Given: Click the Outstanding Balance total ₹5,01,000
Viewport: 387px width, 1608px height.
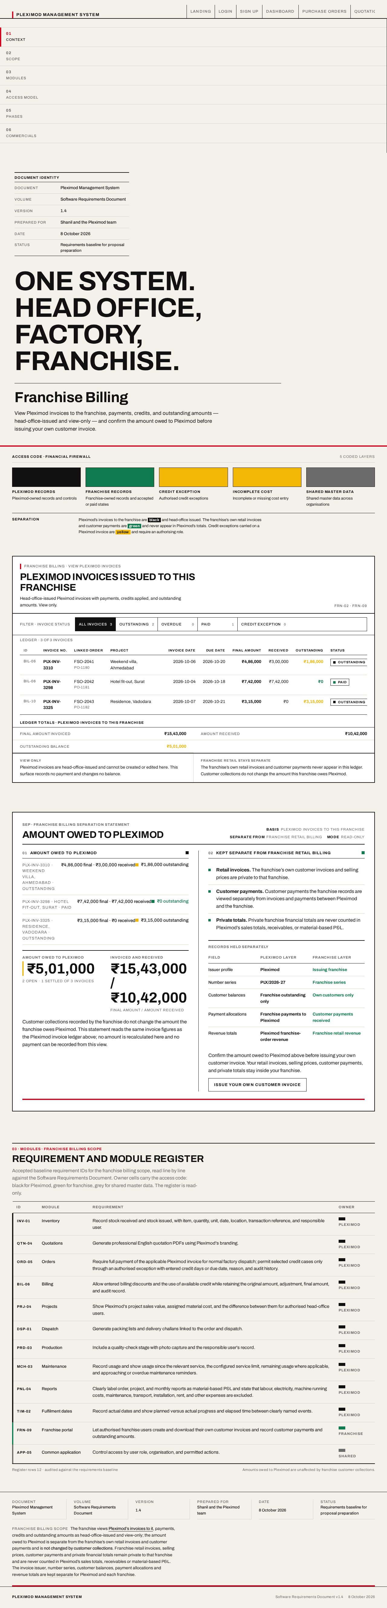Looking at the screenshot, I should tap(176, 747).
